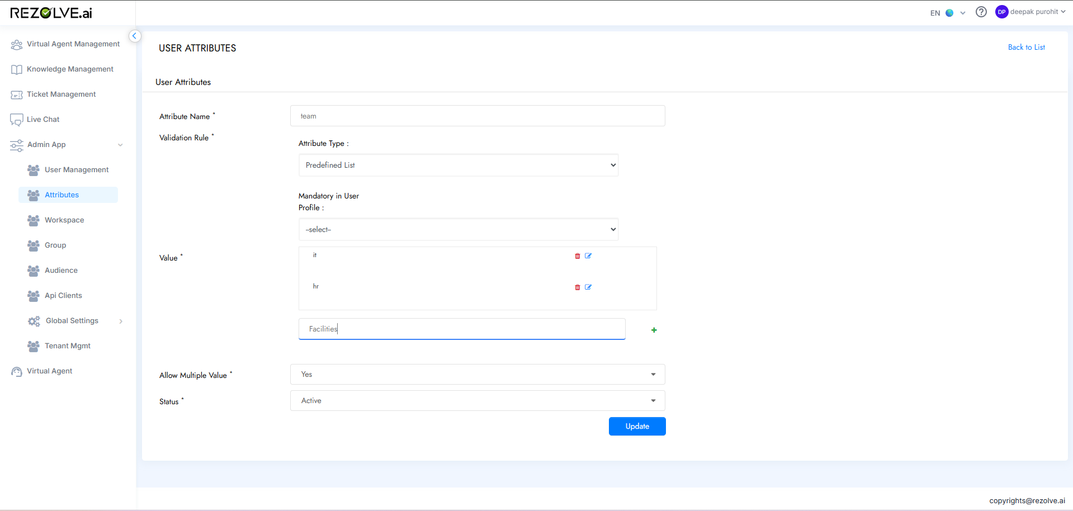This screenshot has width=1073, height=511.
Task: Expand the Global Settings arrow
Action: tap(121, 321)
